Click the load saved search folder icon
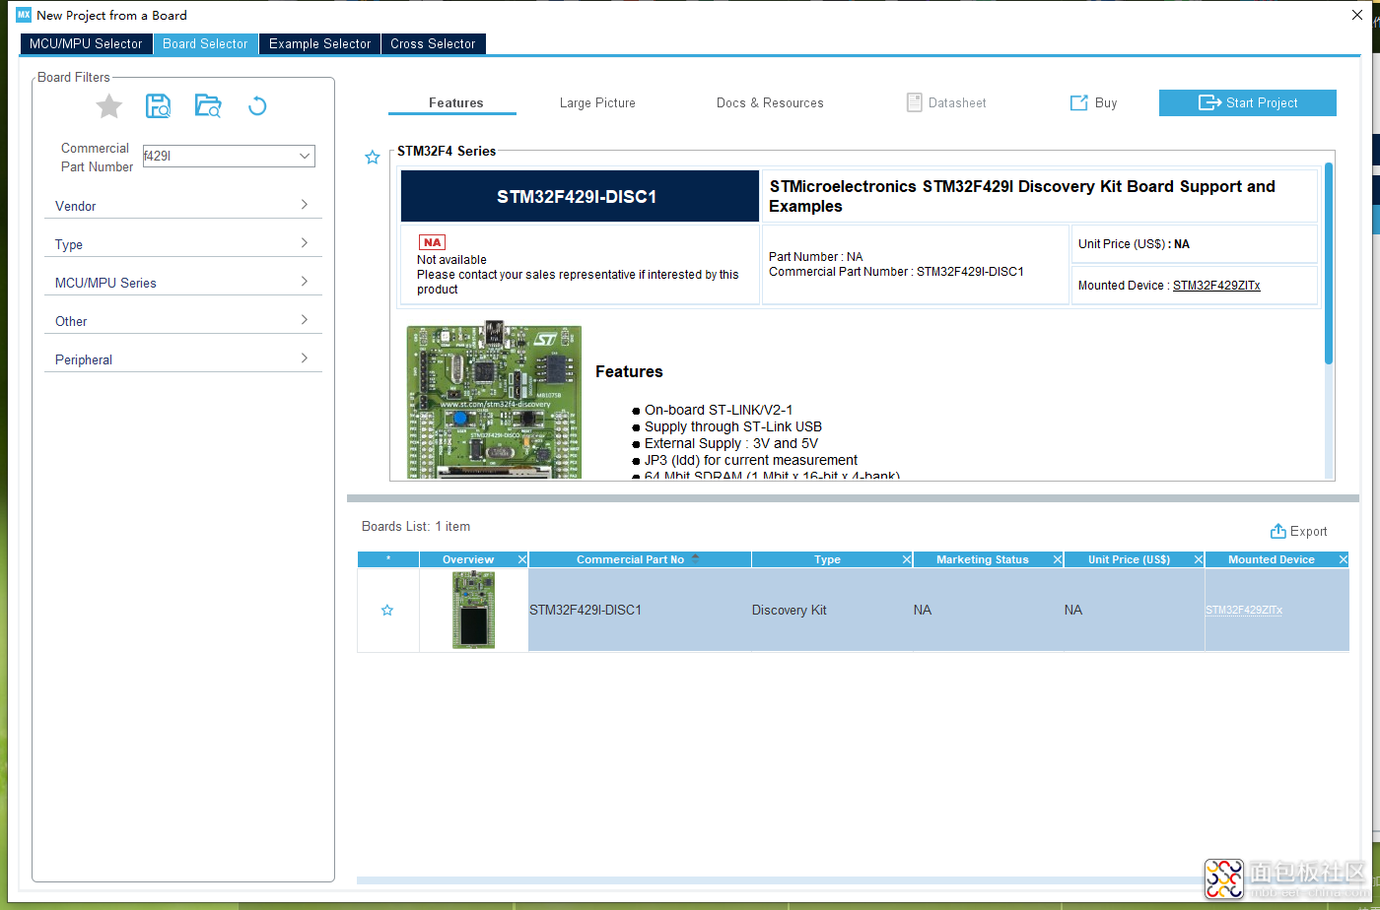 click(x=208, y=106)
